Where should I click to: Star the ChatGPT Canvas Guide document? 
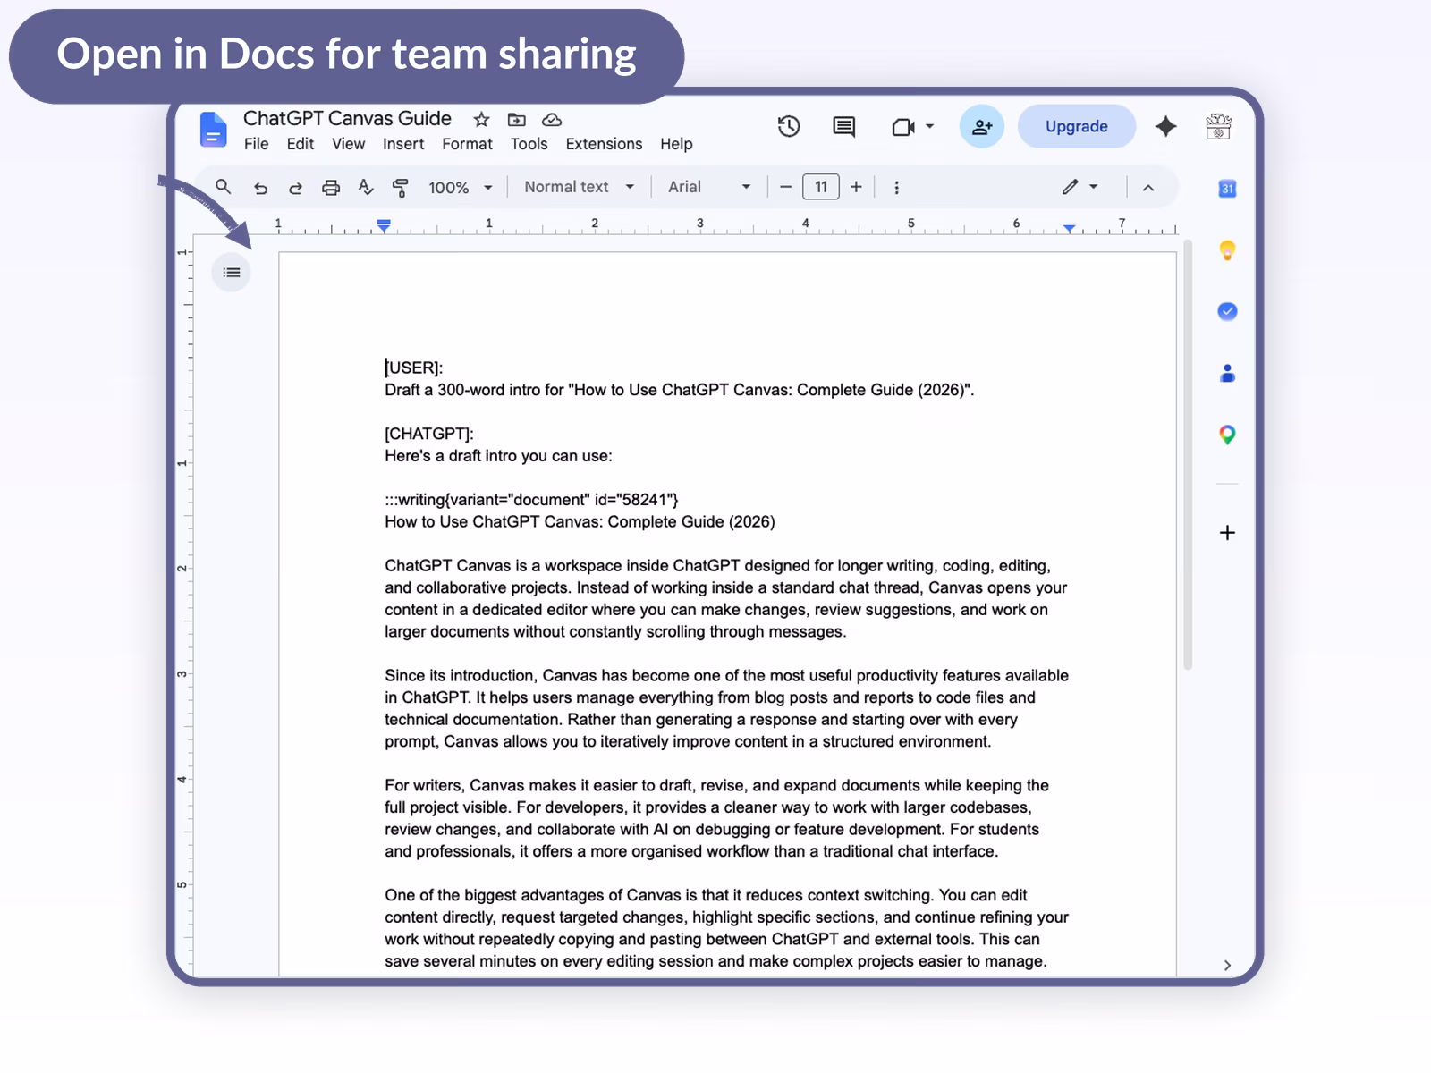click(481, 119)
